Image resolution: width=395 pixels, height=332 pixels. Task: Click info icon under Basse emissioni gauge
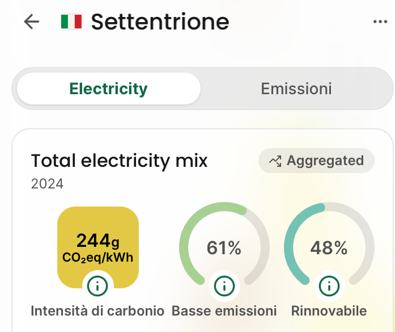(x=224, y=285)
